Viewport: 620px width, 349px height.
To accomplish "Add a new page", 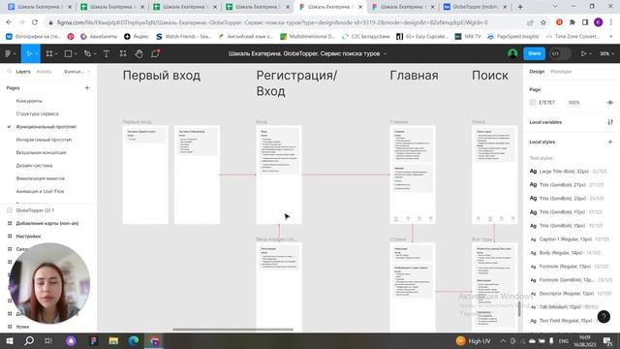I will click(87, 88).
